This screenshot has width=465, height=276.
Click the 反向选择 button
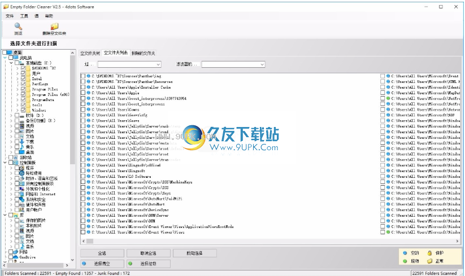(194, 253)
